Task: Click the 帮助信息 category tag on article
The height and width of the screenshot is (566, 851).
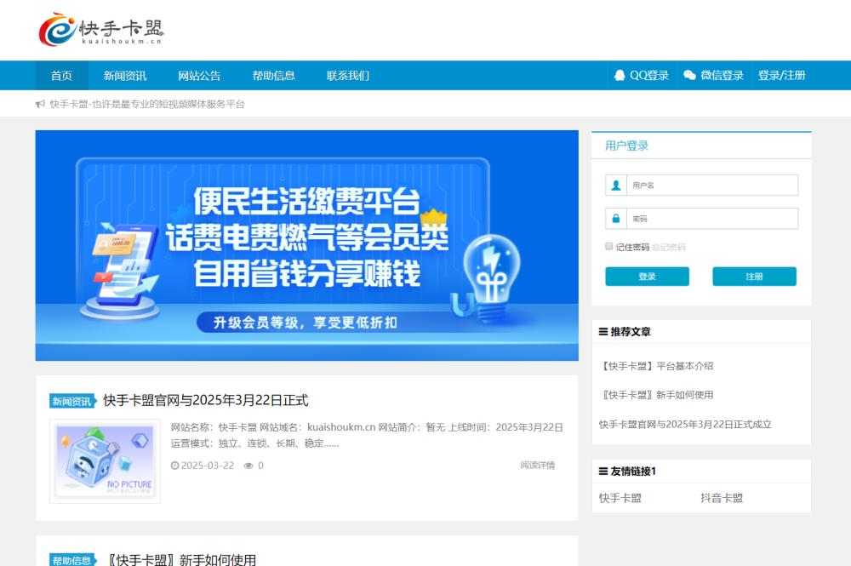Action: pos(72,561)
